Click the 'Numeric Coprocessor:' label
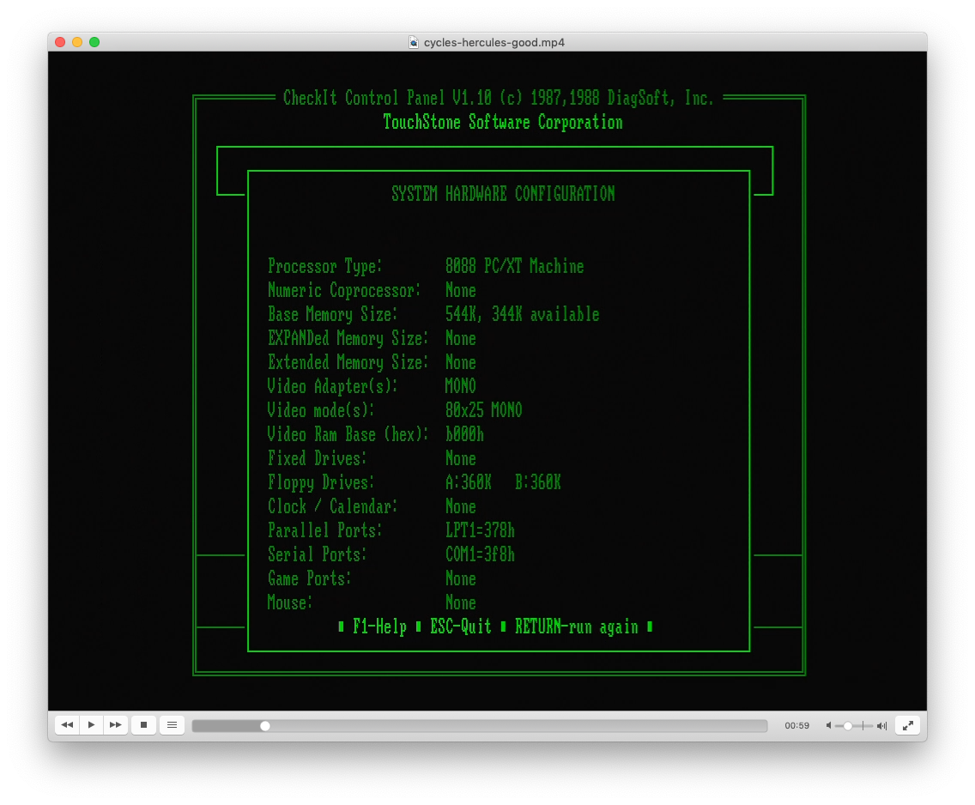The image size is (975, 805). [x=344, y=290]
